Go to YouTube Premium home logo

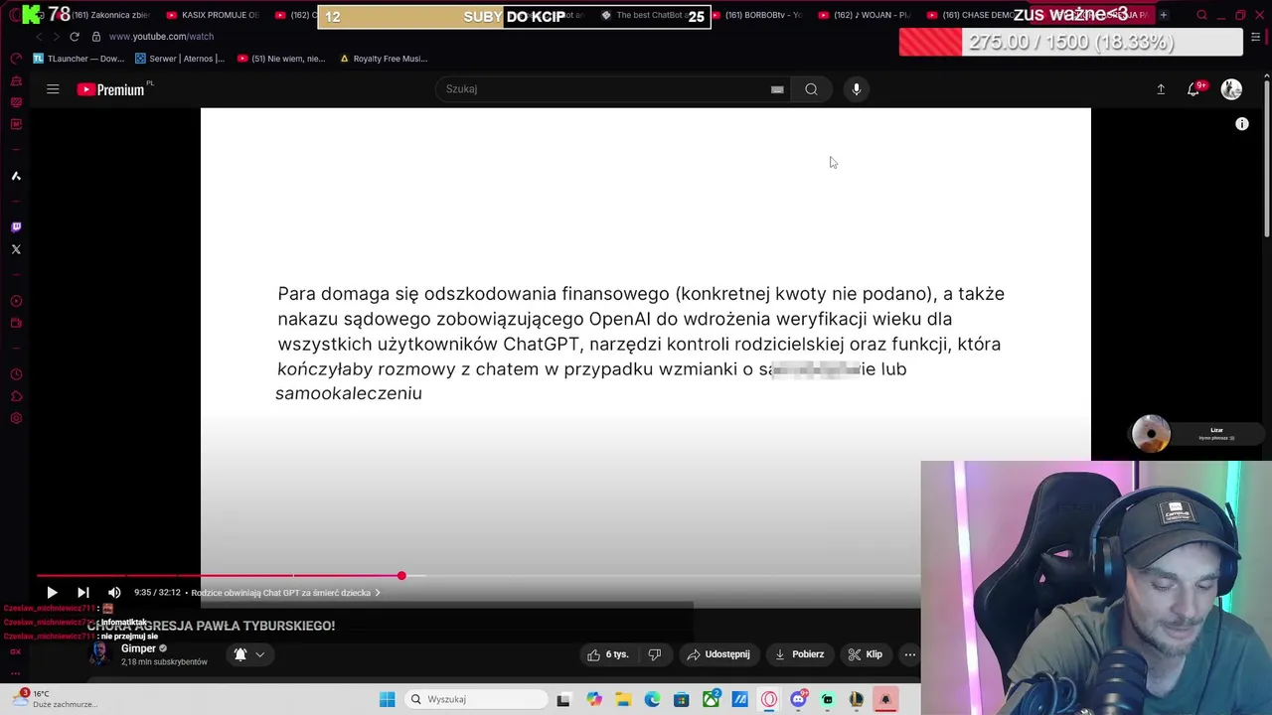(x=111, y=89)
